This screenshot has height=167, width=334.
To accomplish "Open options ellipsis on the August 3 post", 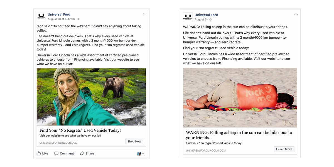I will click(x=296, y=14).
